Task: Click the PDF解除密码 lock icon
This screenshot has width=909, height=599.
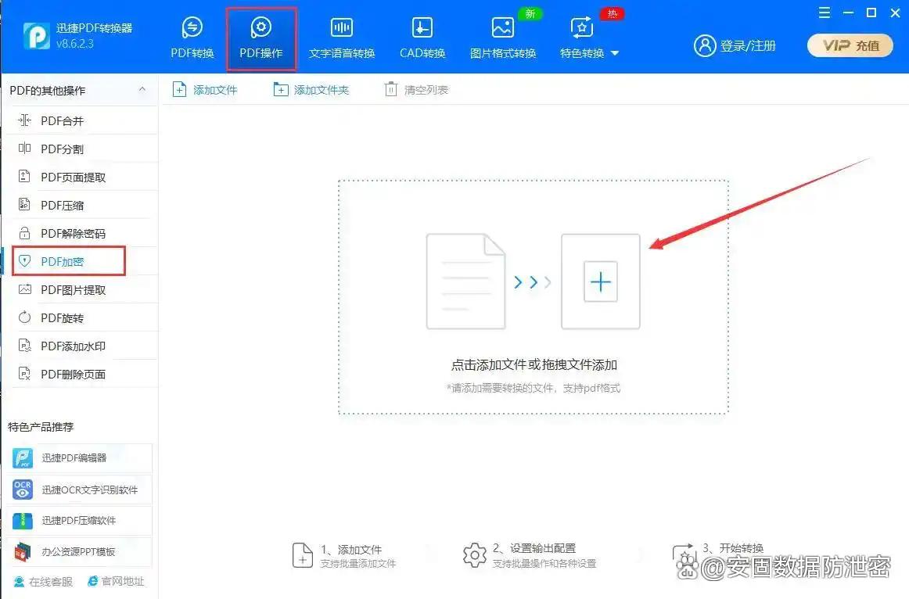Action: coord(24,233)
